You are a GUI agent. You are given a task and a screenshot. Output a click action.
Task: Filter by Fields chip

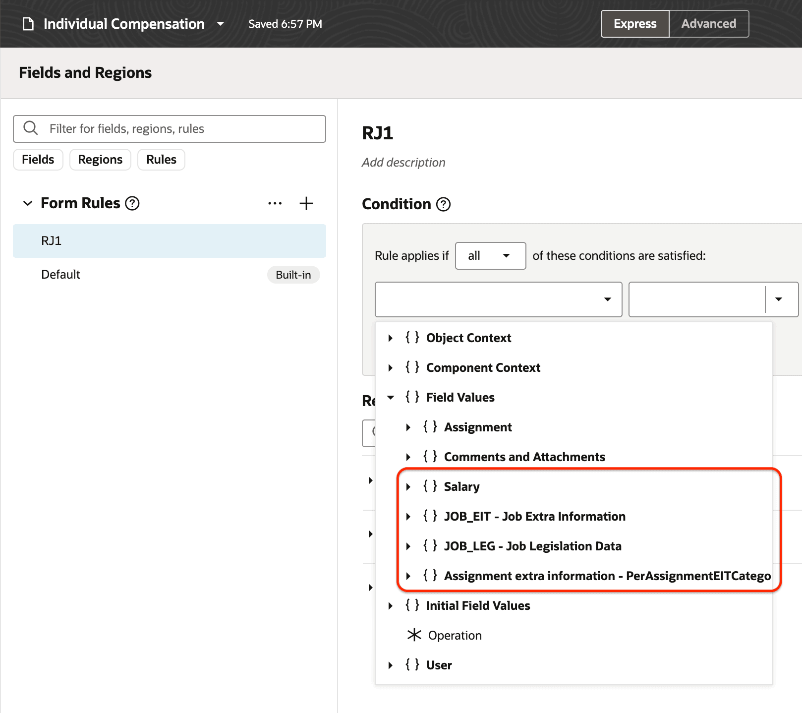tap(38, 160)
